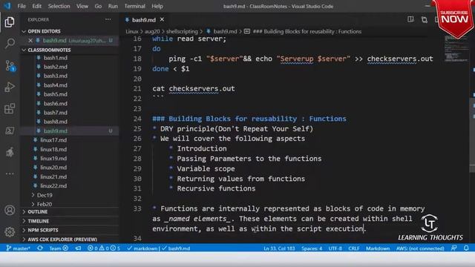
Task: Expand the Timeline panel
Action: coord(38,221)
